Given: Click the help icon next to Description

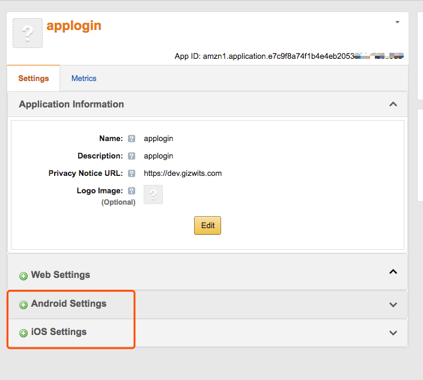Looking at the screenshot, I should [132, 156].
